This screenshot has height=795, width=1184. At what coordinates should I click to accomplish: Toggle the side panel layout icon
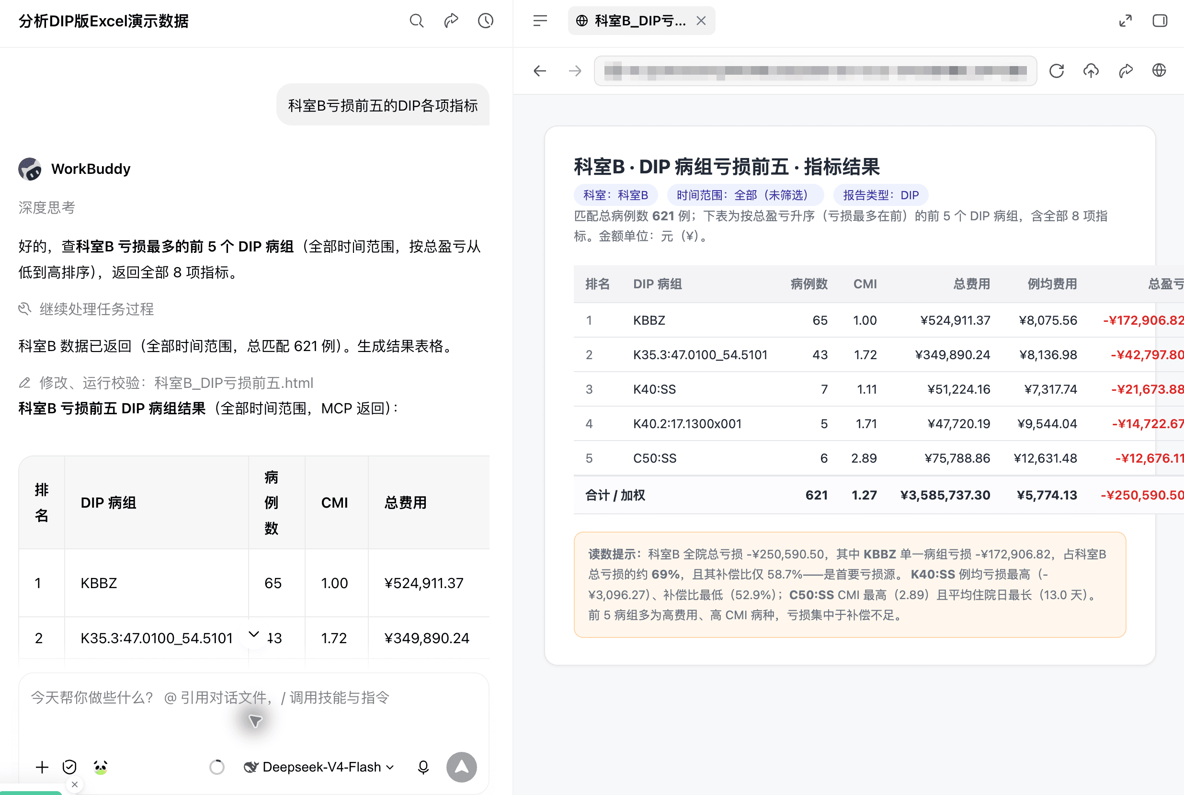(1160, 21)
